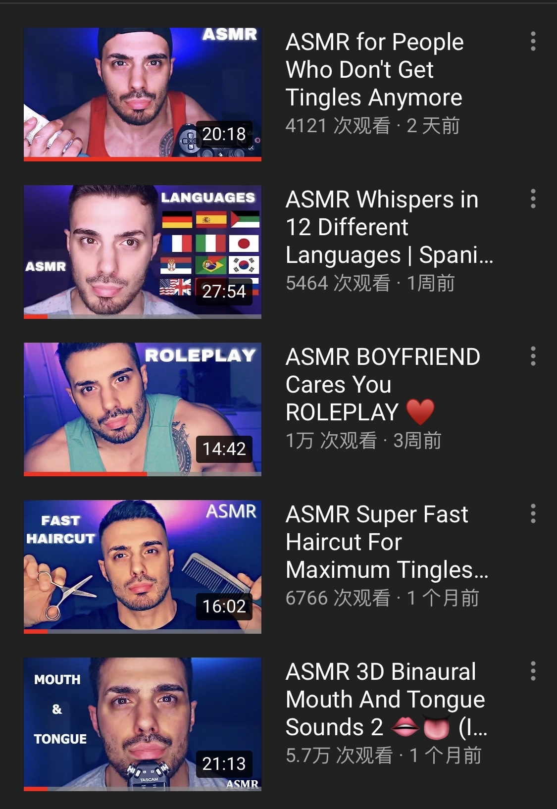Click the 20:18 duration badge

pyautogui.click(x=224, y=134)
